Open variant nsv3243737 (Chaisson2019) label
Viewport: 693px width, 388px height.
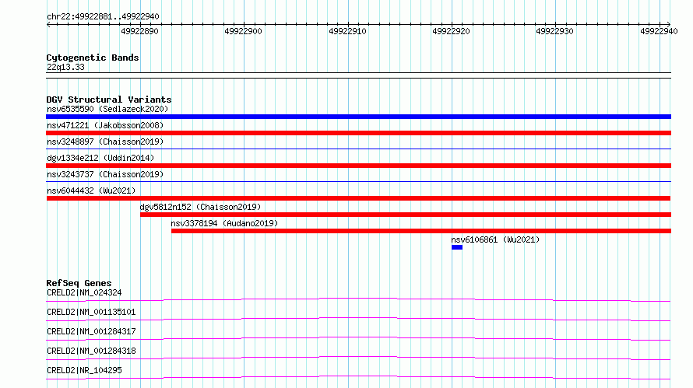pyautogui.click(x=105, y=174)
